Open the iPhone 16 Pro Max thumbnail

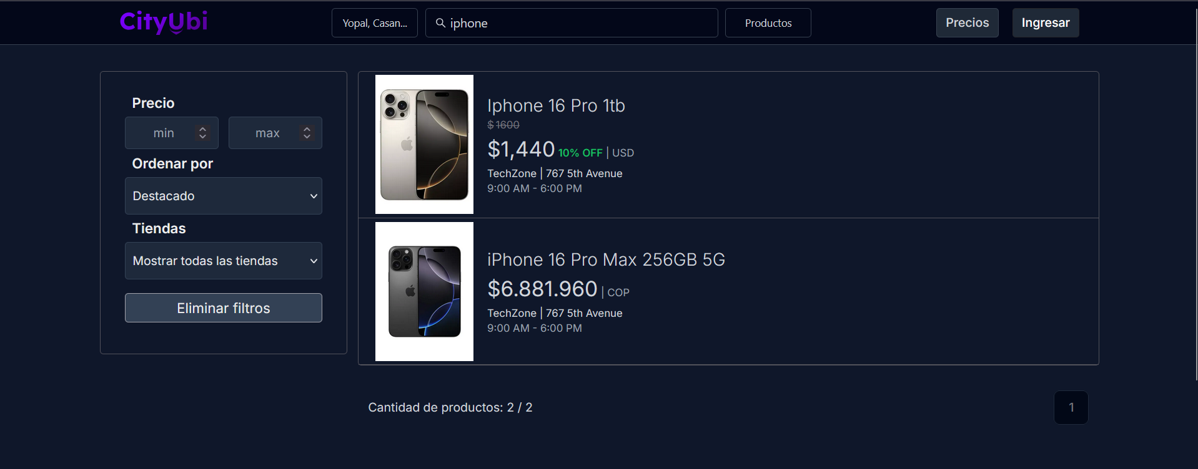pyautogui.click(x=424, y=291)
